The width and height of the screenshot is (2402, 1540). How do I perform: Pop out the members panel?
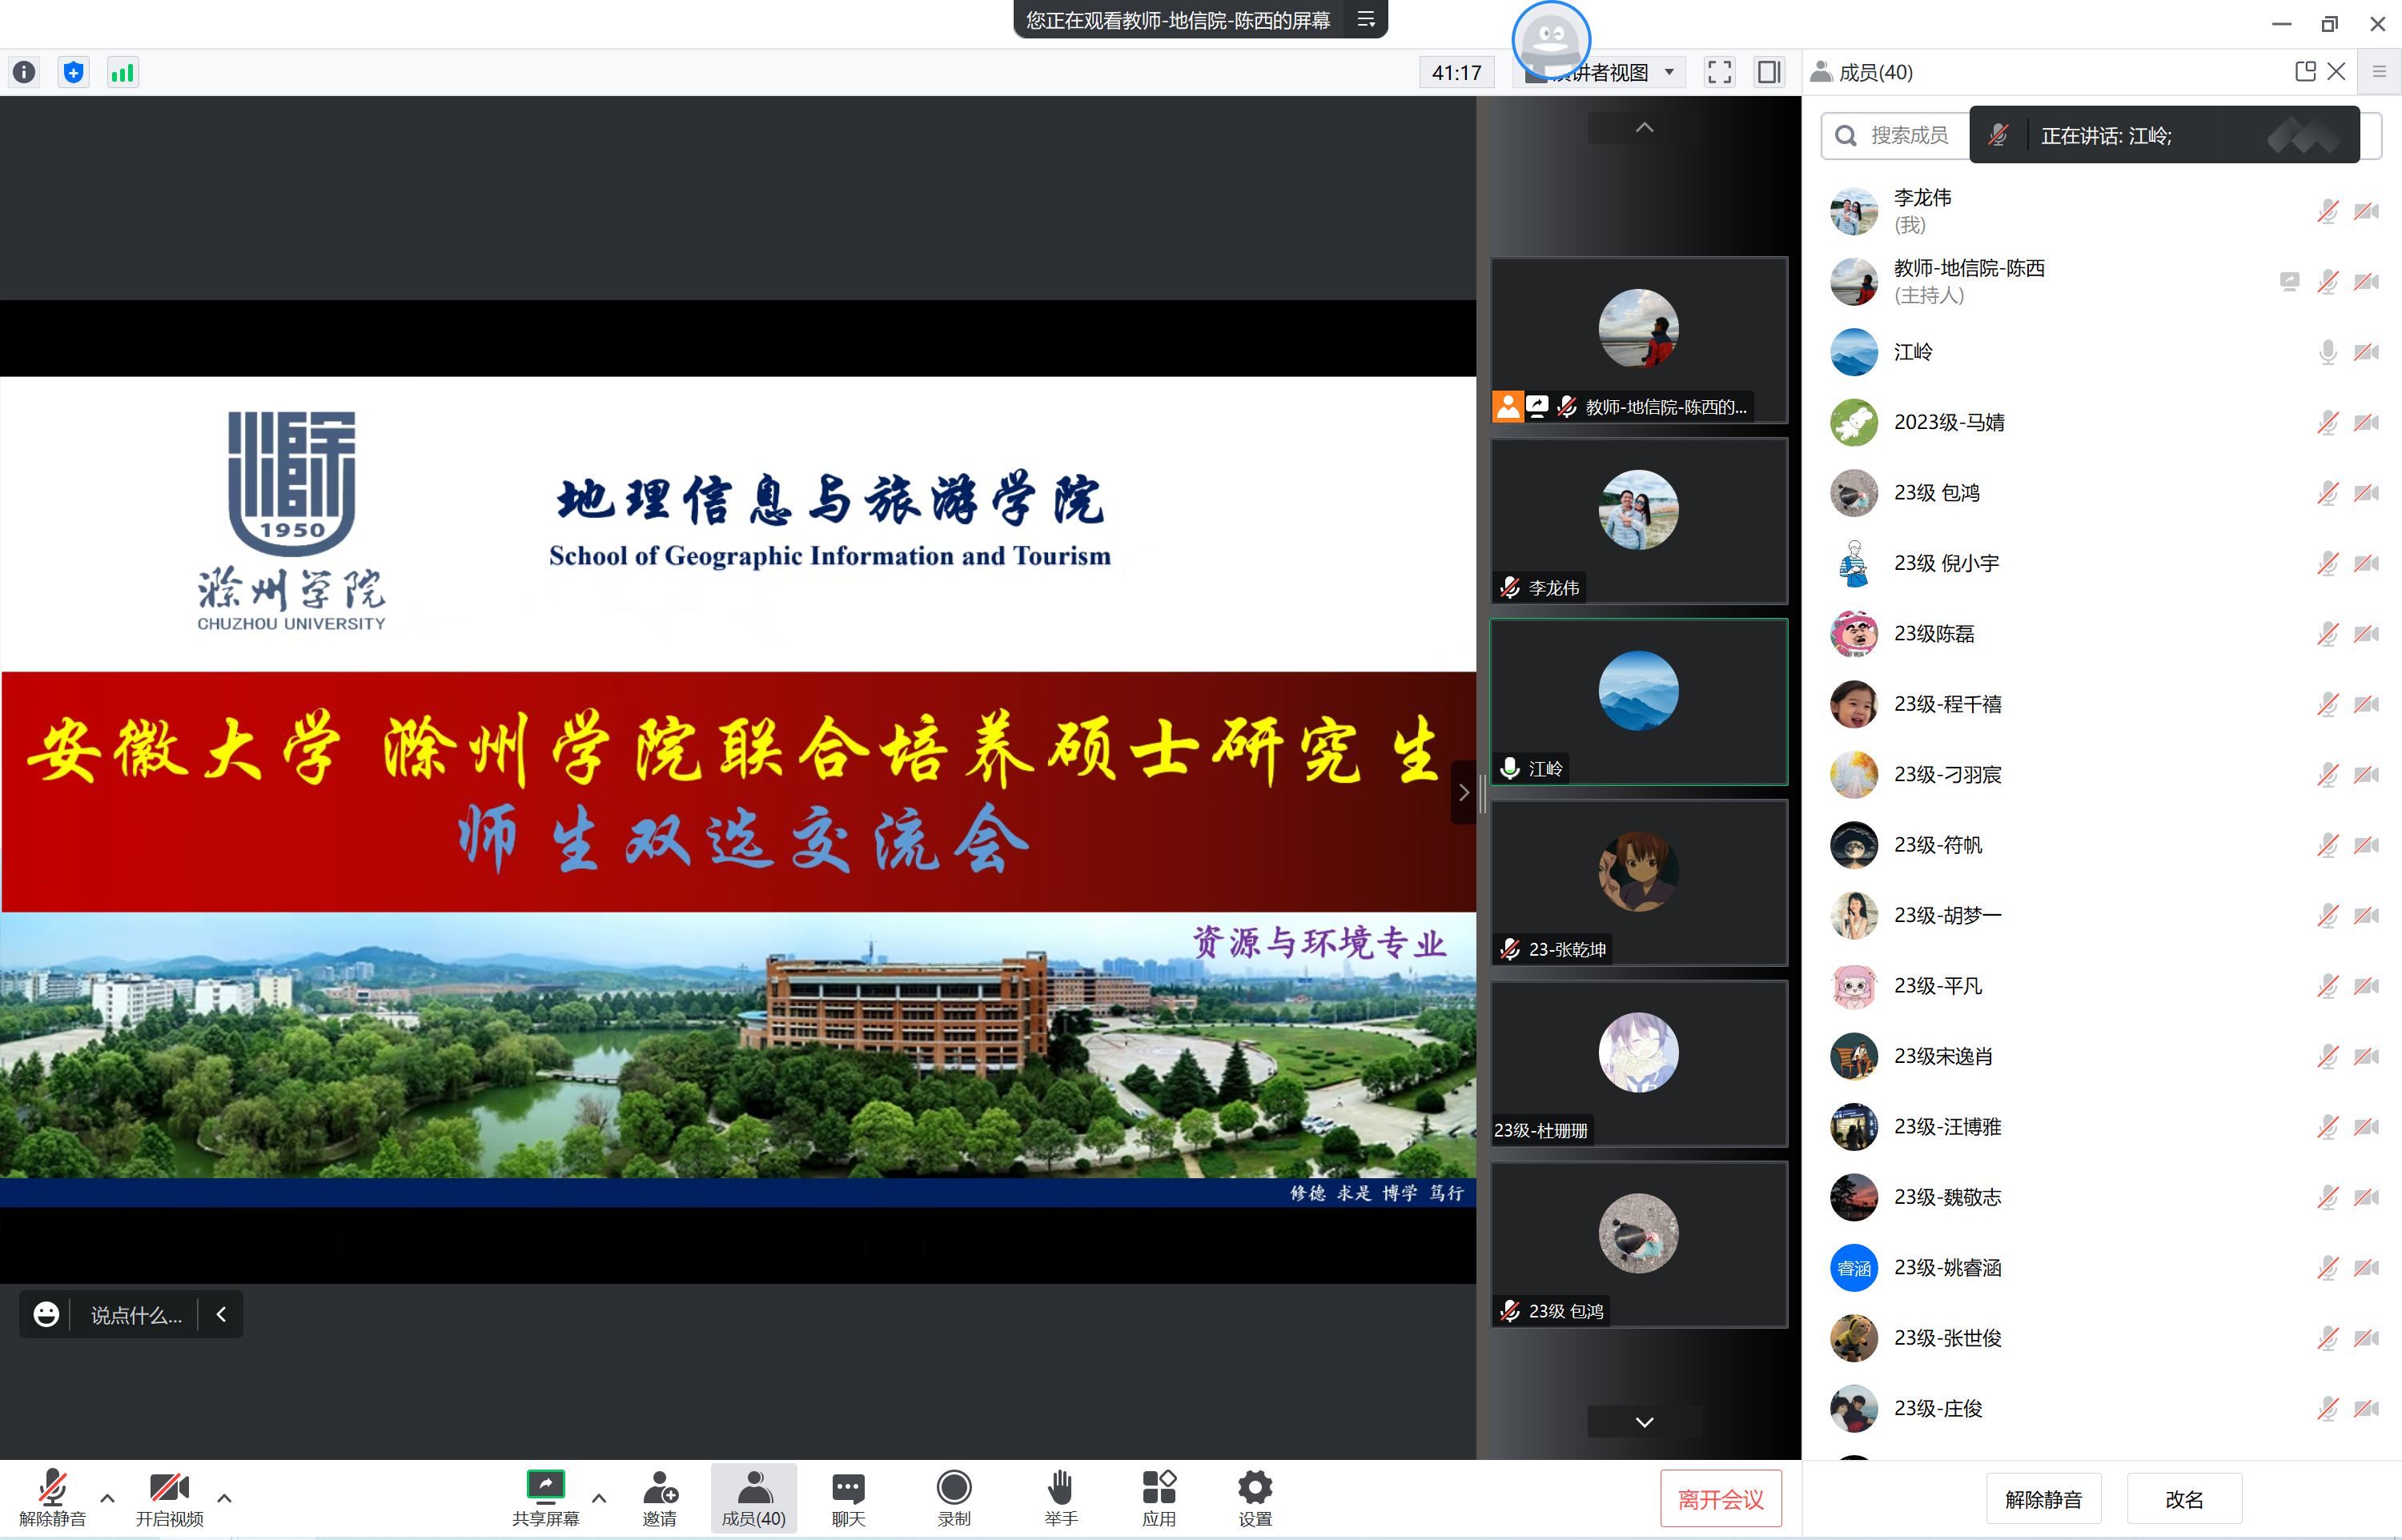(x=2305, y=71)
